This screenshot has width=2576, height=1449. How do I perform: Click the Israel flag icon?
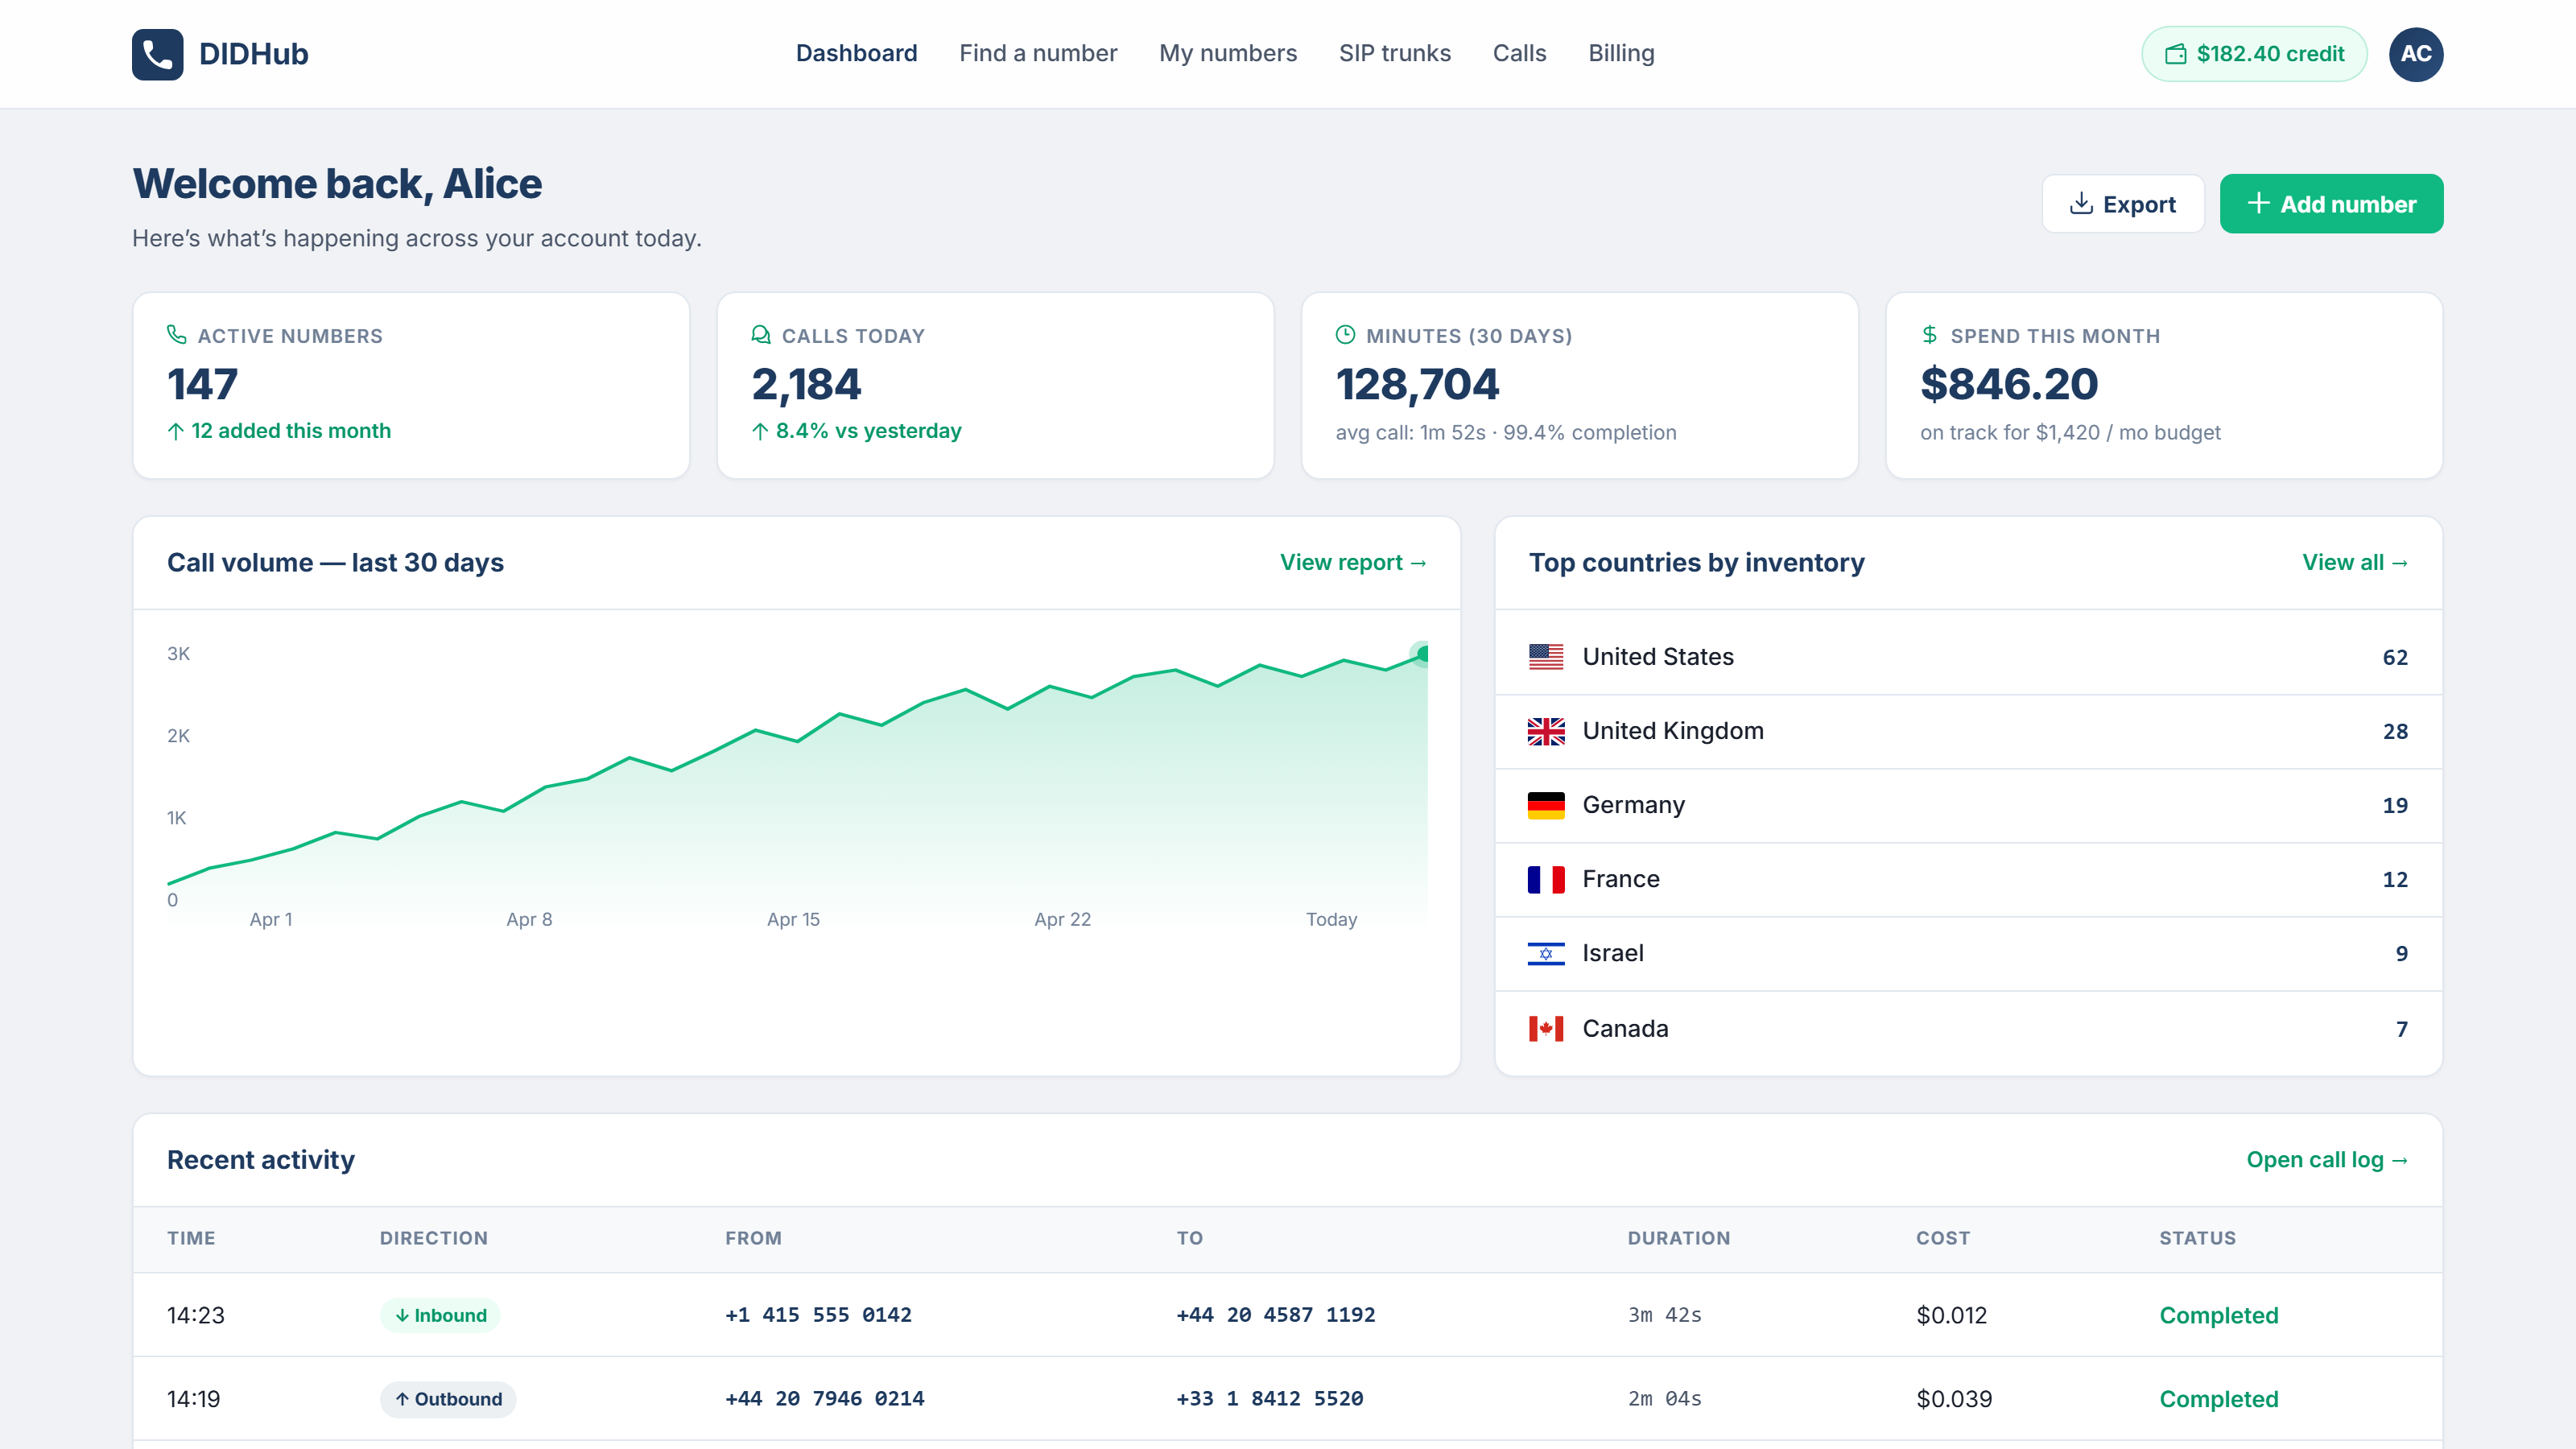click(1545, 953)
